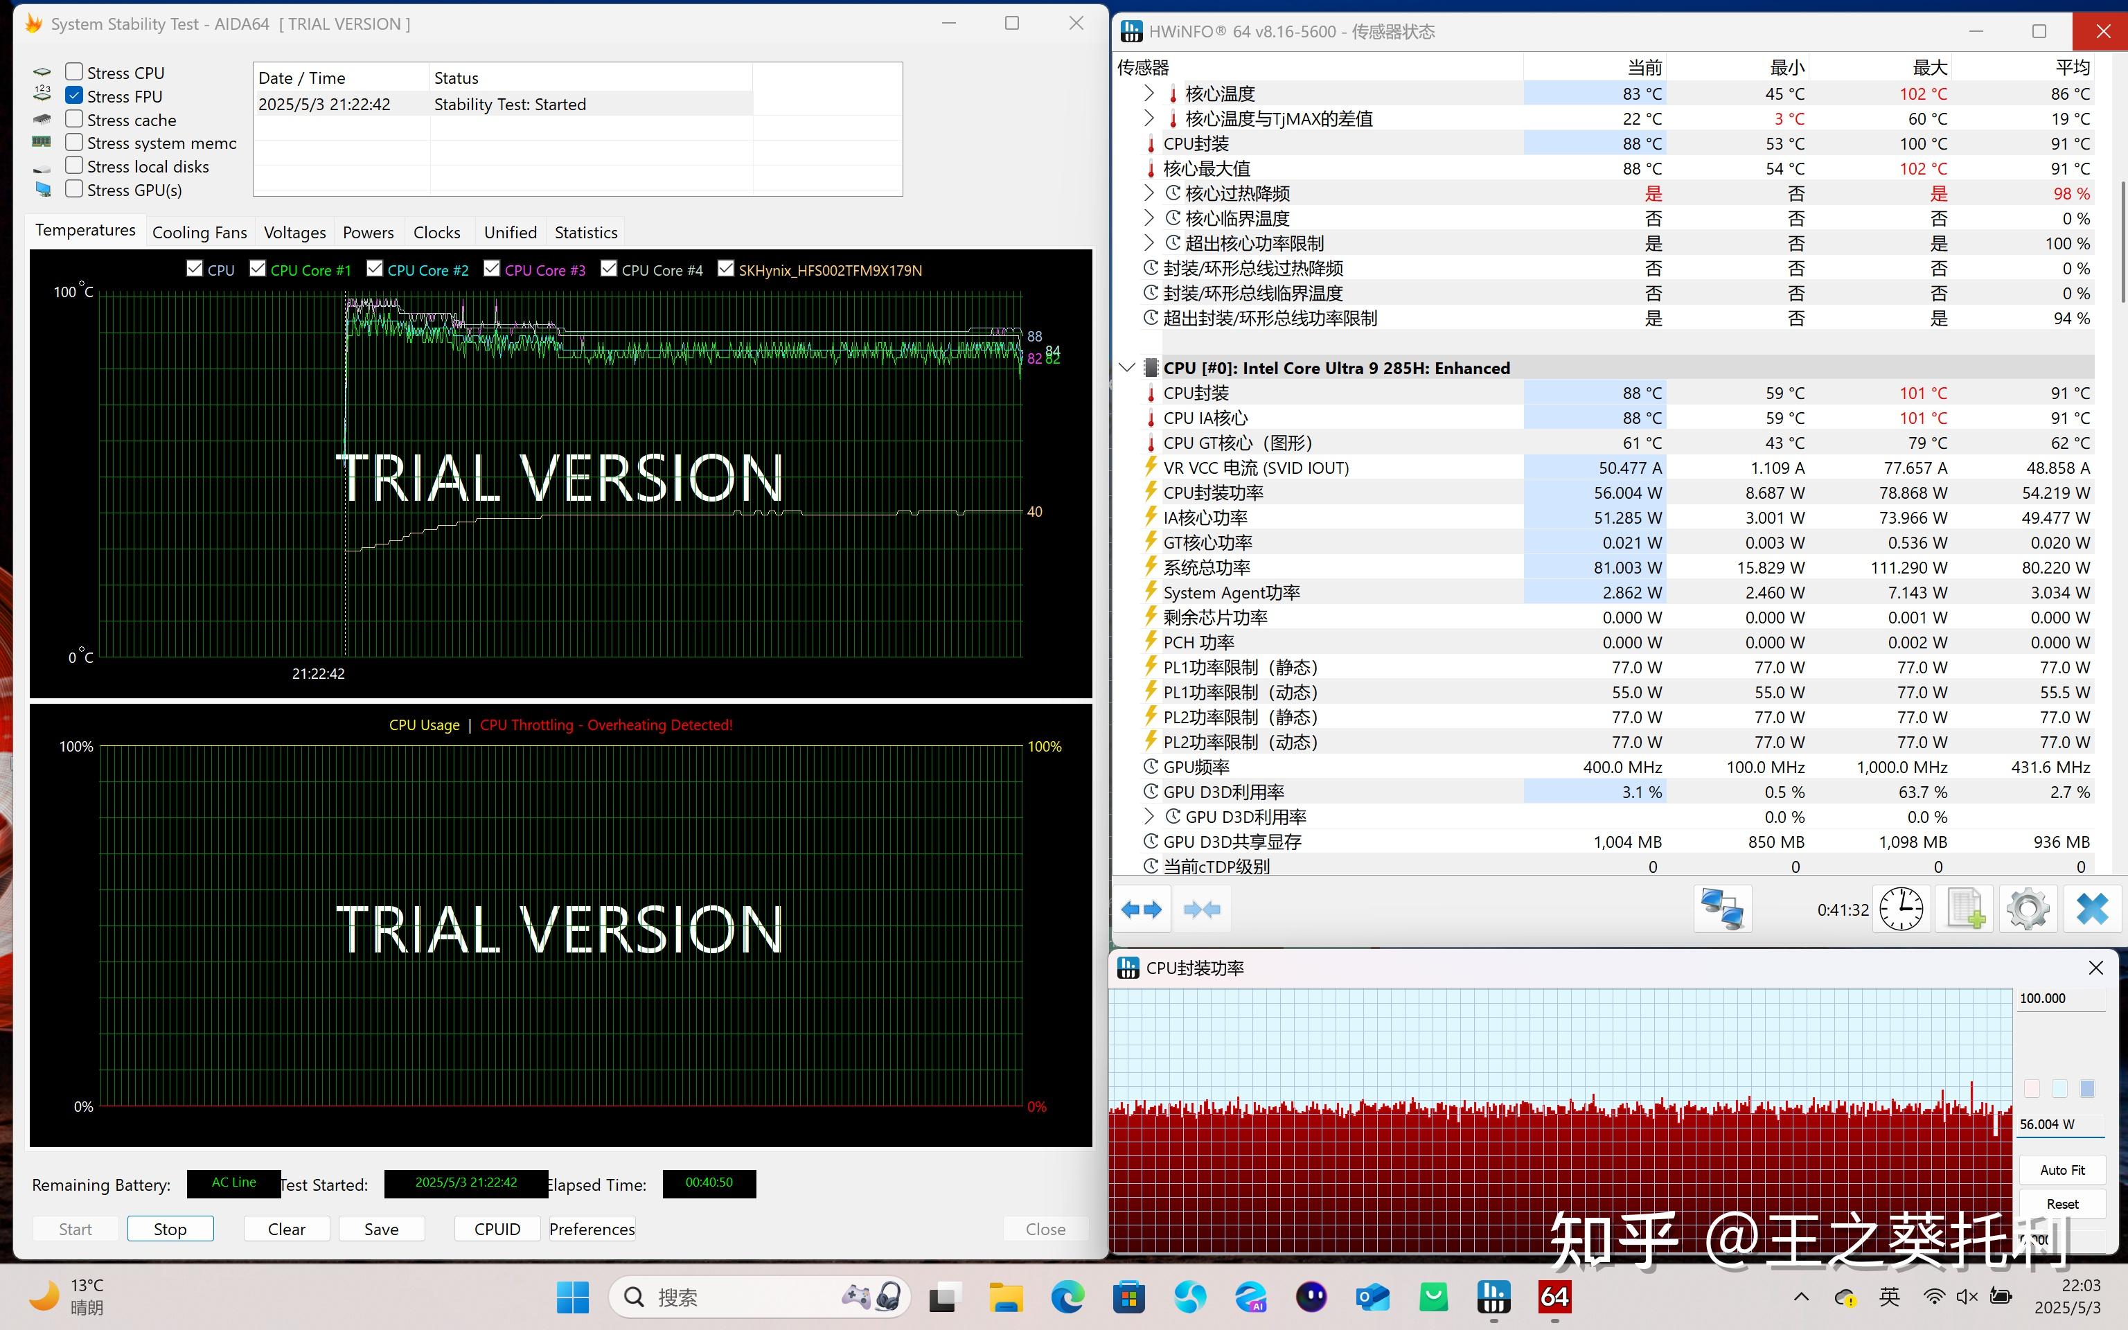
Task: Click the clock icon to reset sensor timers
Action: [x=1901, y=909]
